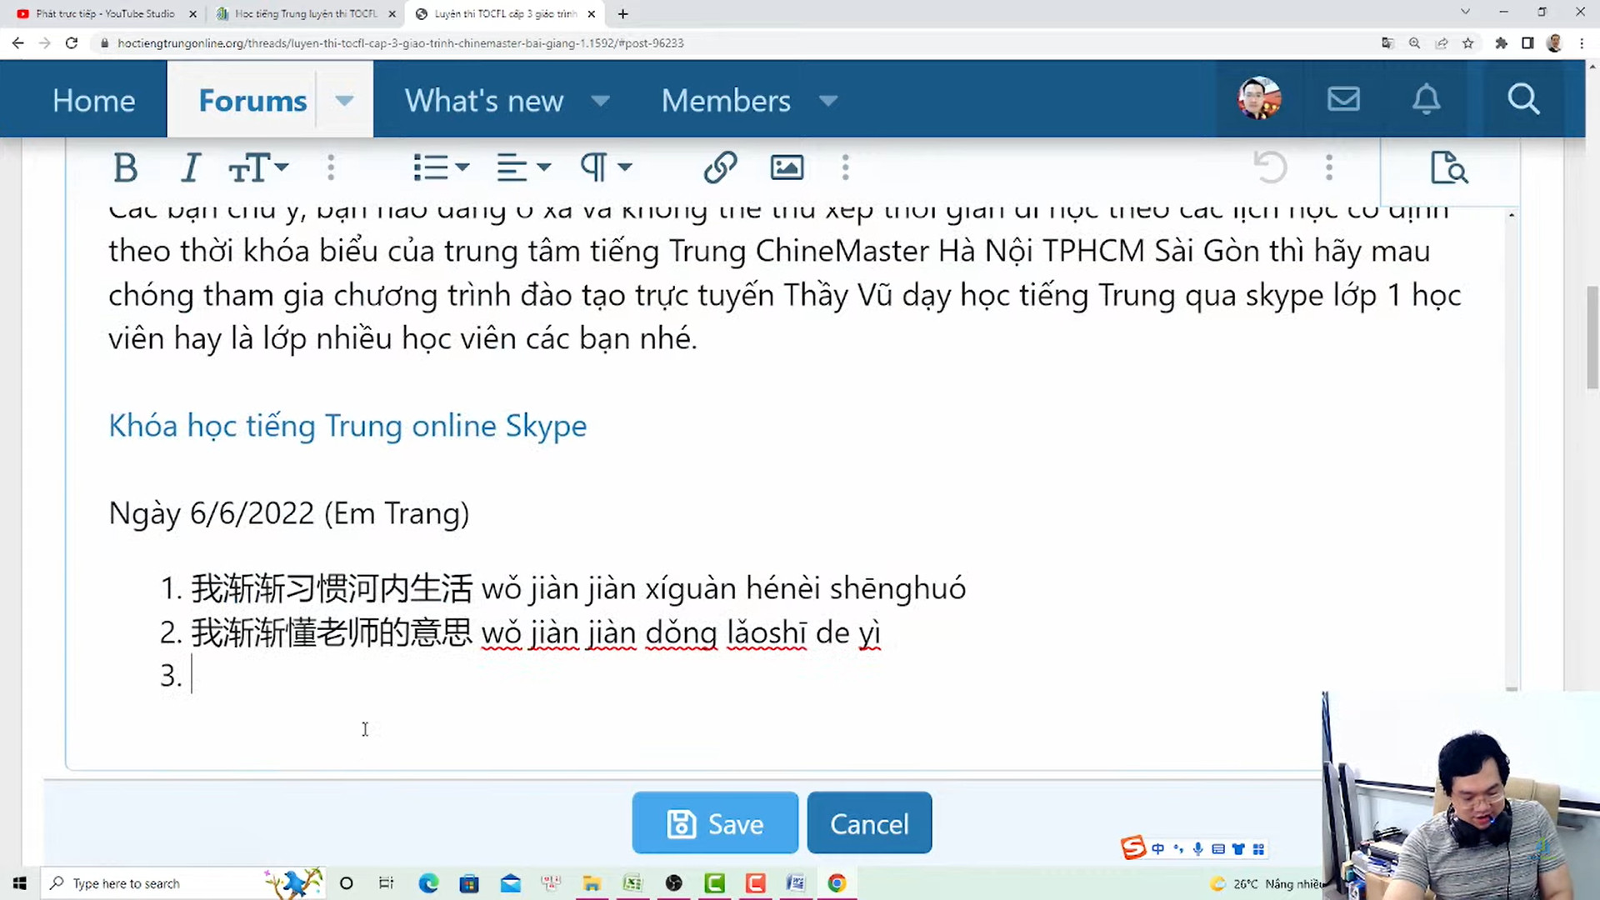Toggle italic text formatting

[x=191, y=168]
